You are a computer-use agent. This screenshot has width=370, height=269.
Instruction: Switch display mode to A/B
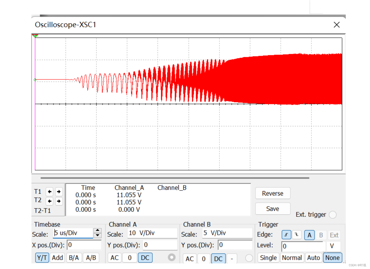point(91,258)
